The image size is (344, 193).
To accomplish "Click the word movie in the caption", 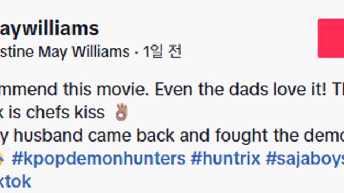I will coord(123,90).
